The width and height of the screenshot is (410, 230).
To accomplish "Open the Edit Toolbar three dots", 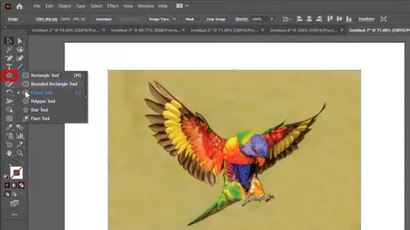I will point(15,214).
